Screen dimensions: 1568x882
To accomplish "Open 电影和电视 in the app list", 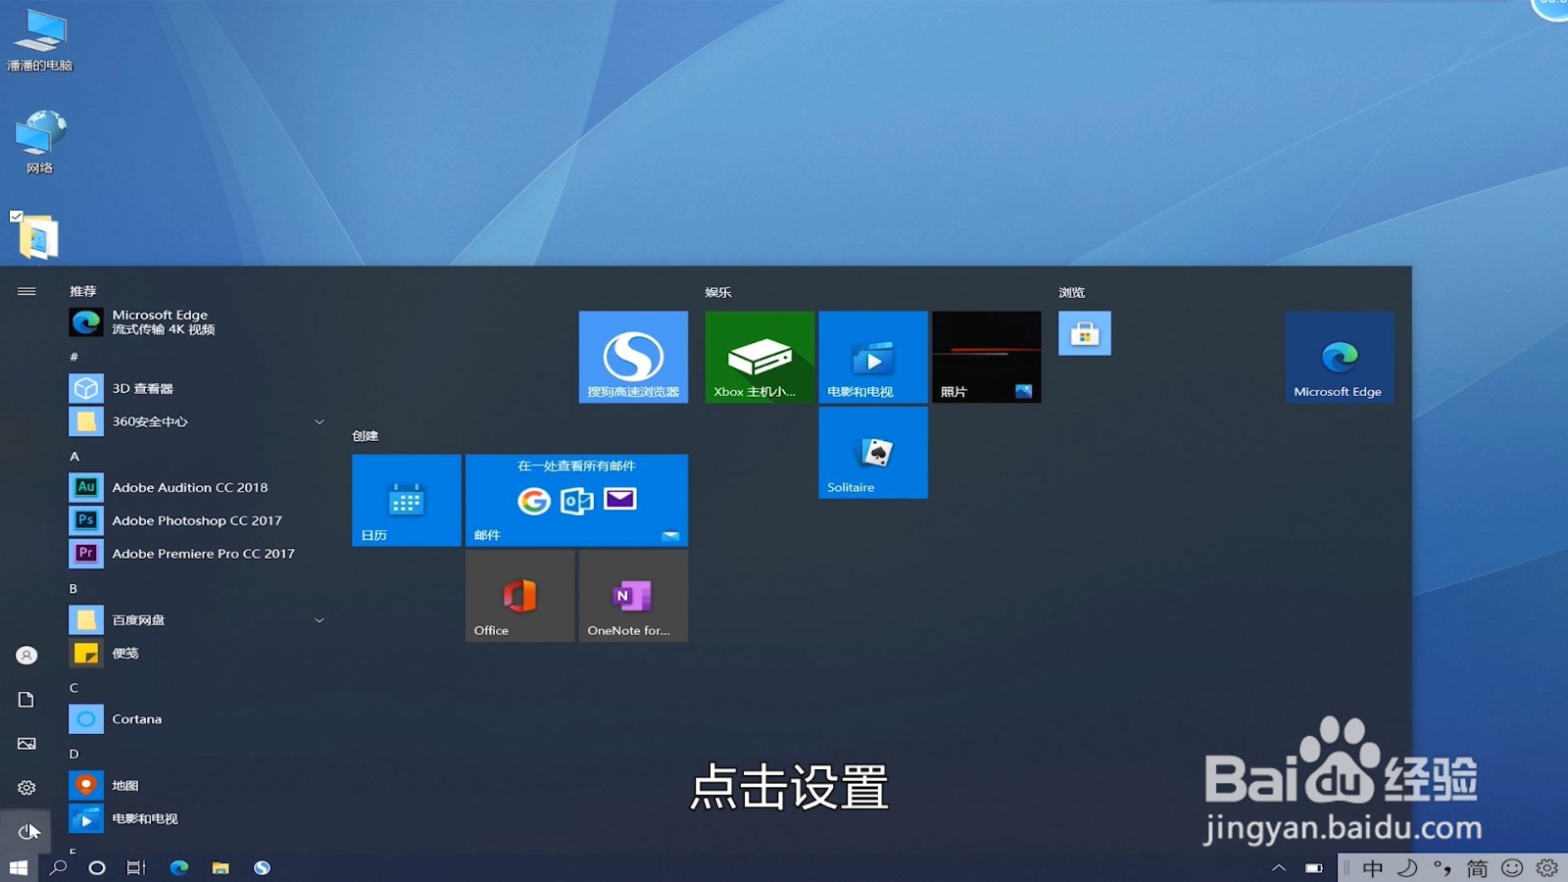I will click(x=196, y=818).
